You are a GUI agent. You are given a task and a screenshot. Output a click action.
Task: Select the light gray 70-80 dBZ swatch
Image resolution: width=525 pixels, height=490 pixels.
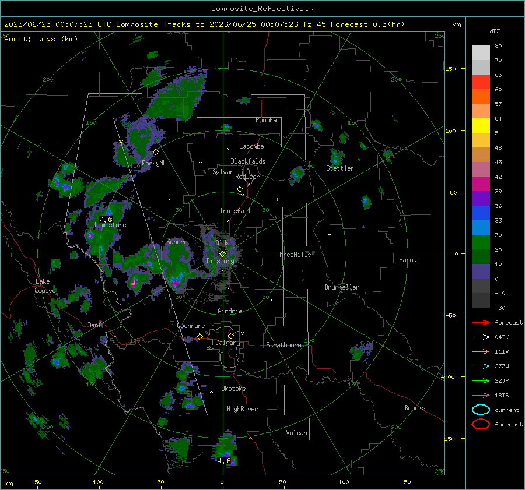click(x=481, y=53)
